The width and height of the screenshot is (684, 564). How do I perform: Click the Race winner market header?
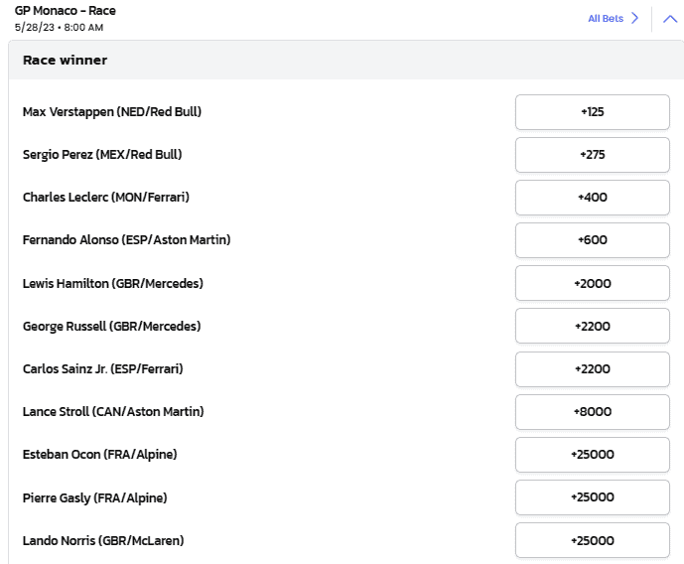(66, 61)
